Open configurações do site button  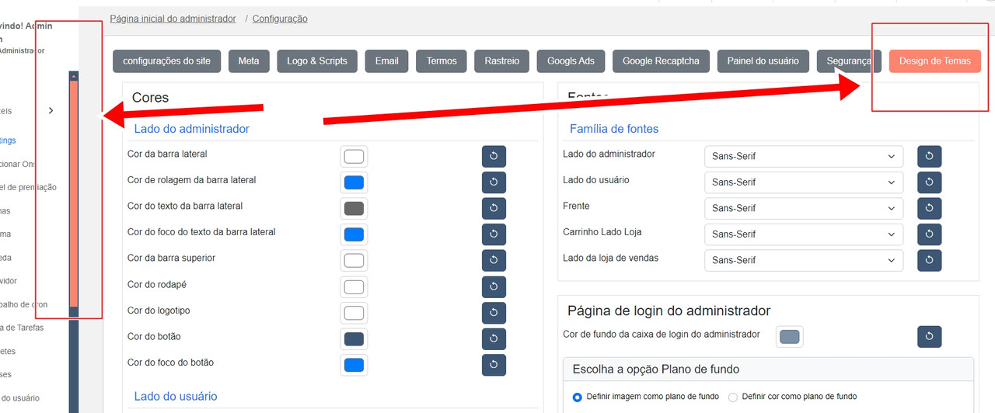[166, 61]
